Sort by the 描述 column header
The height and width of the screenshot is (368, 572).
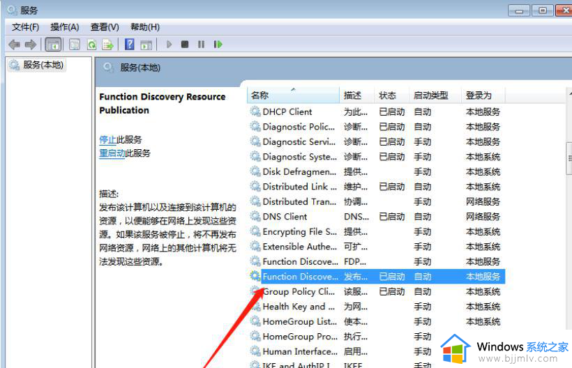click(x=356, y=95)
